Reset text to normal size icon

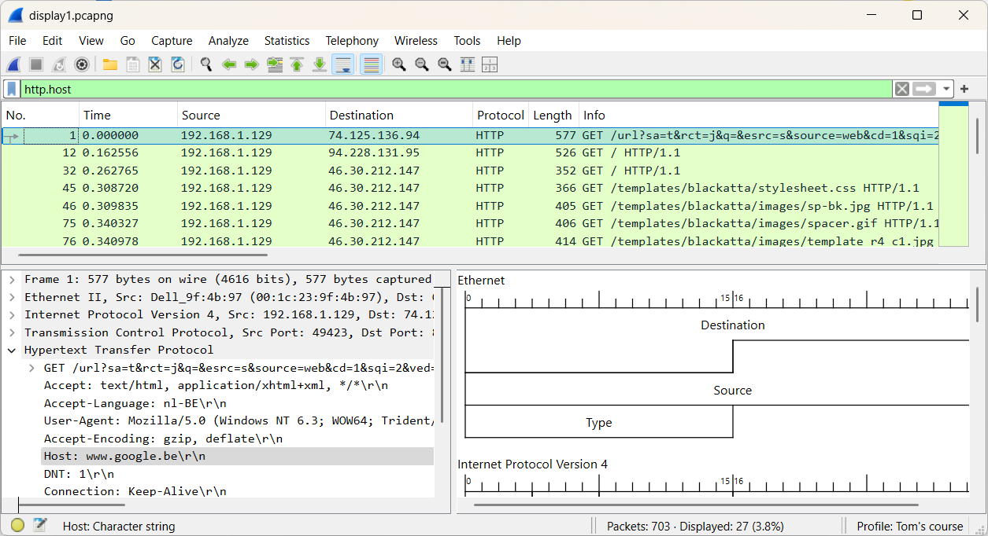[445, 64]
